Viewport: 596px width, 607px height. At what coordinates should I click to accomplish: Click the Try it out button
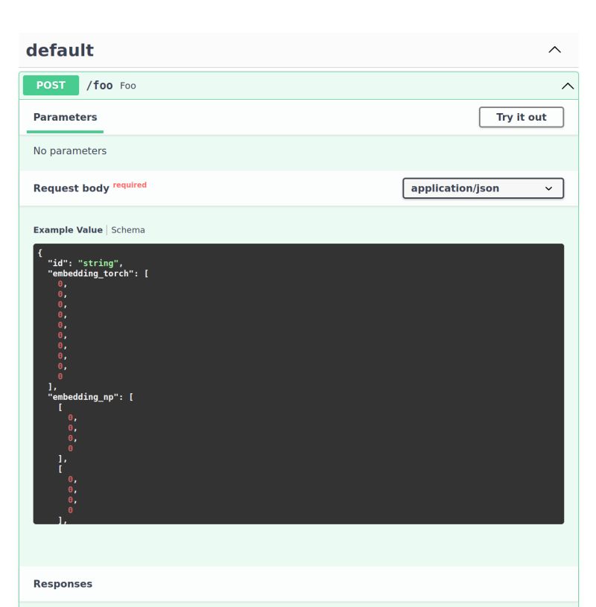click(x=521, y=117)
